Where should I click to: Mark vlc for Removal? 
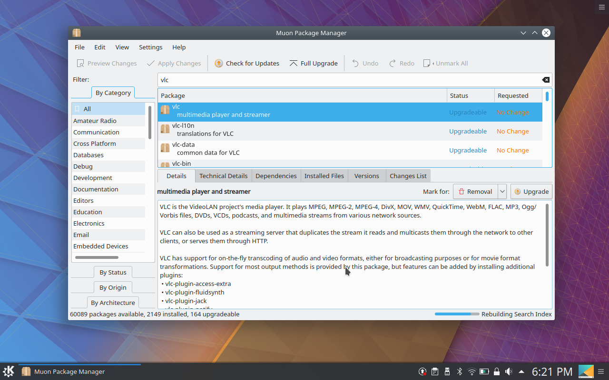[475, 191]
